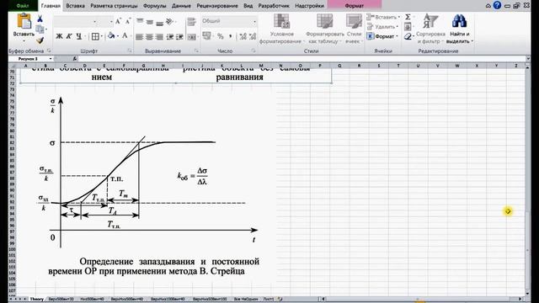This screenshot has width=539, height=303.
Task: Decrease font size with smaller A icon
Action: [x=128, y=21]
